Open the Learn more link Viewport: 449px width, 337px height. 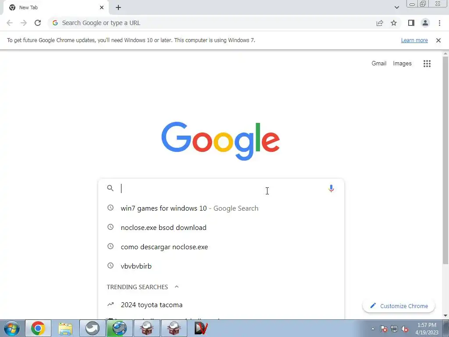414,40
